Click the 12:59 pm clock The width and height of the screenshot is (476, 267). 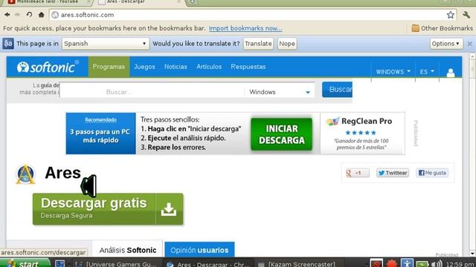[460, 264]
